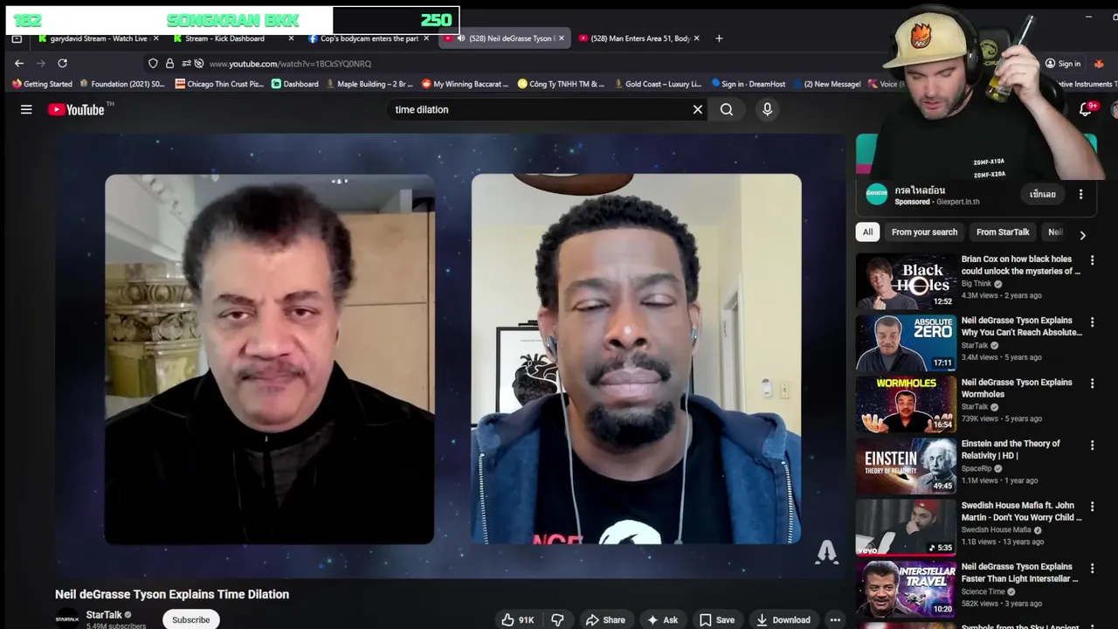Open options for Faster Than Light video
This screenshot has width=1118, height=629.
click(x=1092, y=567)
